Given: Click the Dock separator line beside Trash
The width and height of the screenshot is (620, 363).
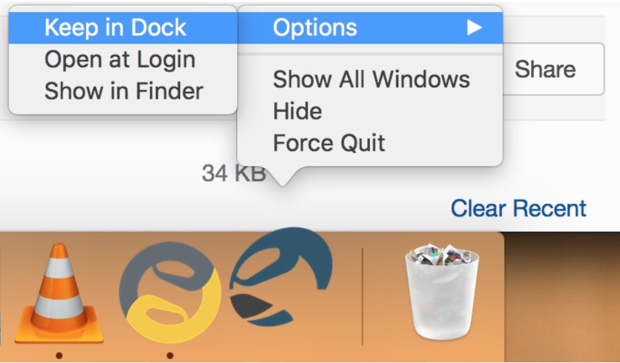Looking at the screenshot, I should point(362,297).
